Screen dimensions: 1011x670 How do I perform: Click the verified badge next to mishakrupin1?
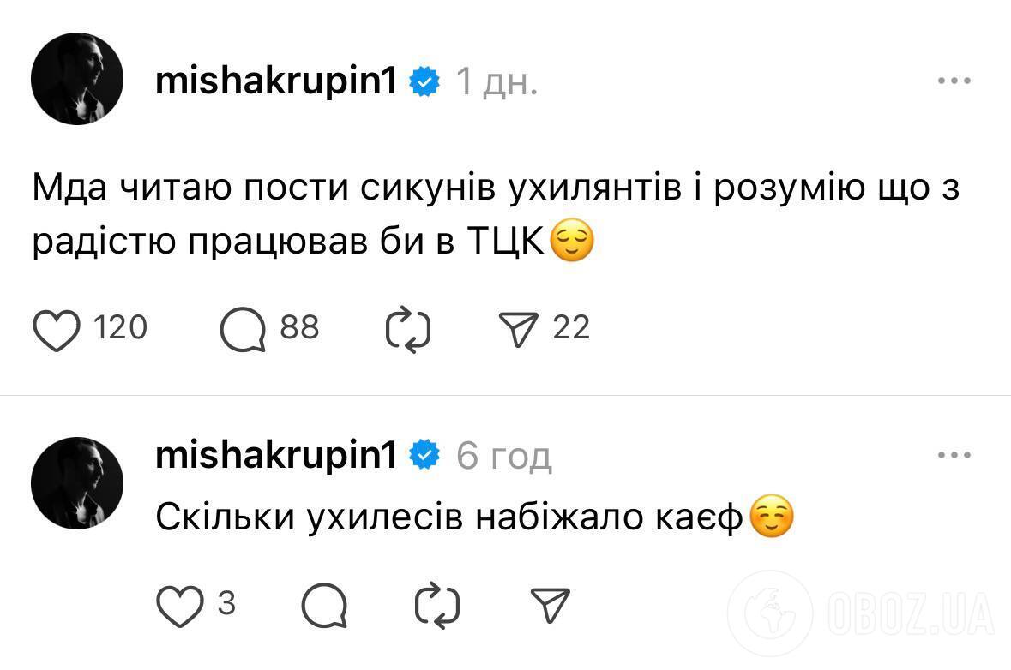point(423,80)
